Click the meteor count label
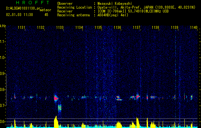Viewport: 201px width, 128px height. [45, 10]
